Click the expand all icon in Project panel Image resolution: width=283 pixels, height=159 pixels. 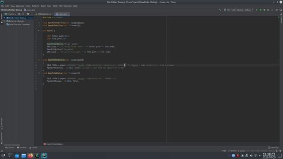pos(23,14)
